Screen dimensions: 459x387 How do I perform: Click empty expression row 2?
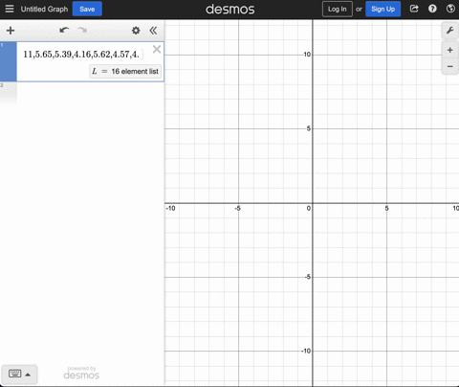82,93
